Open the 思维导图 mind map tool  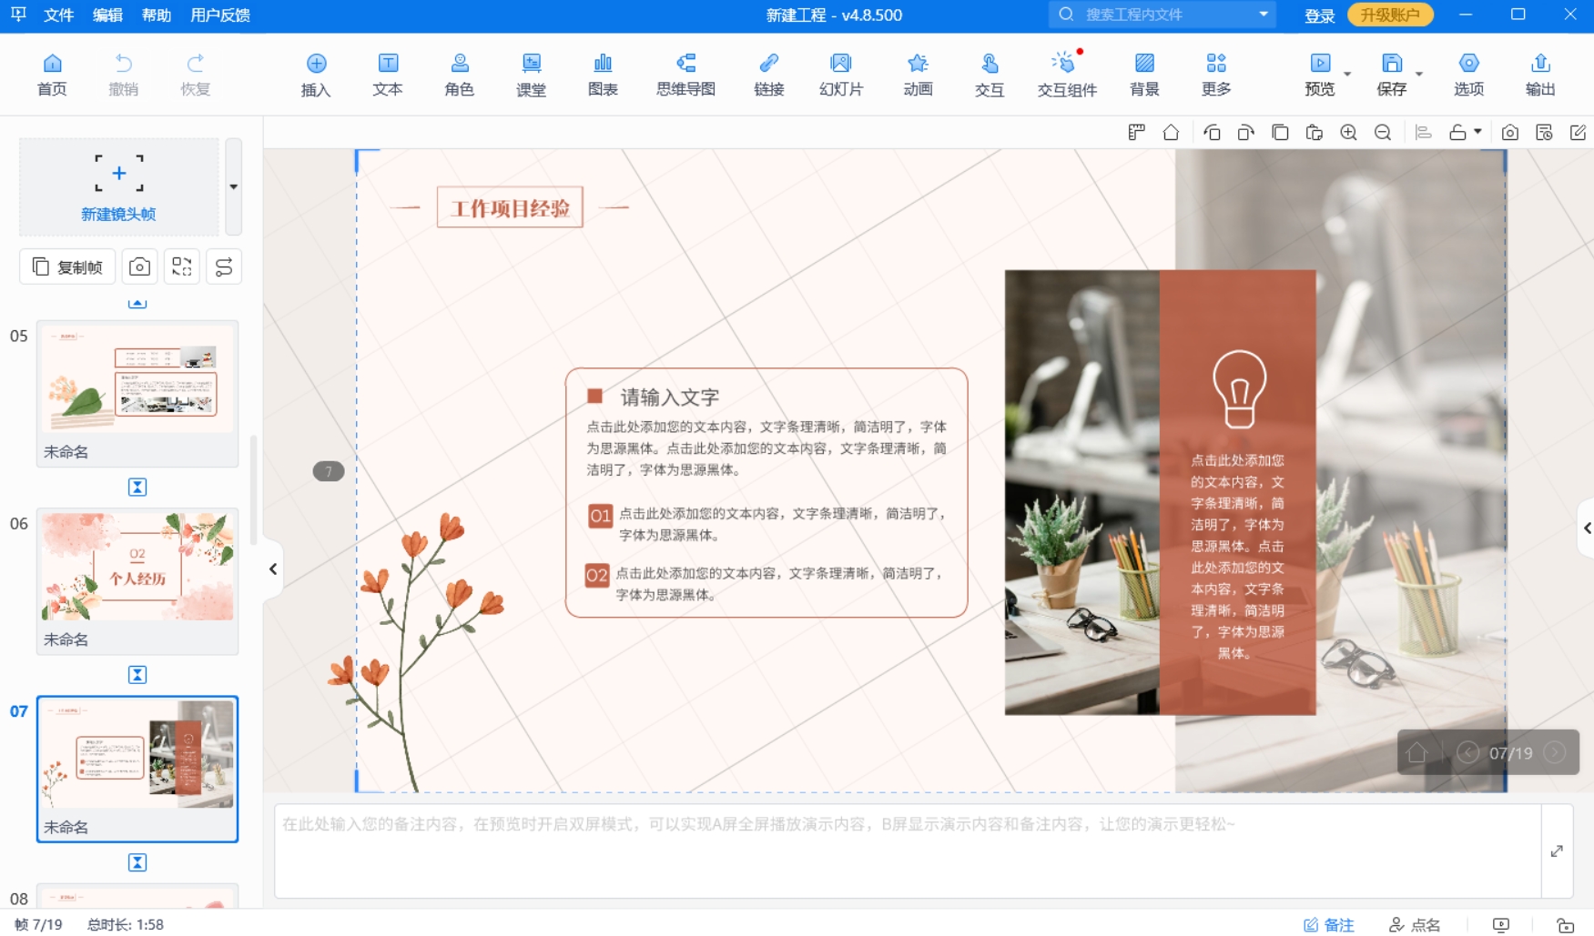[685, 75]
